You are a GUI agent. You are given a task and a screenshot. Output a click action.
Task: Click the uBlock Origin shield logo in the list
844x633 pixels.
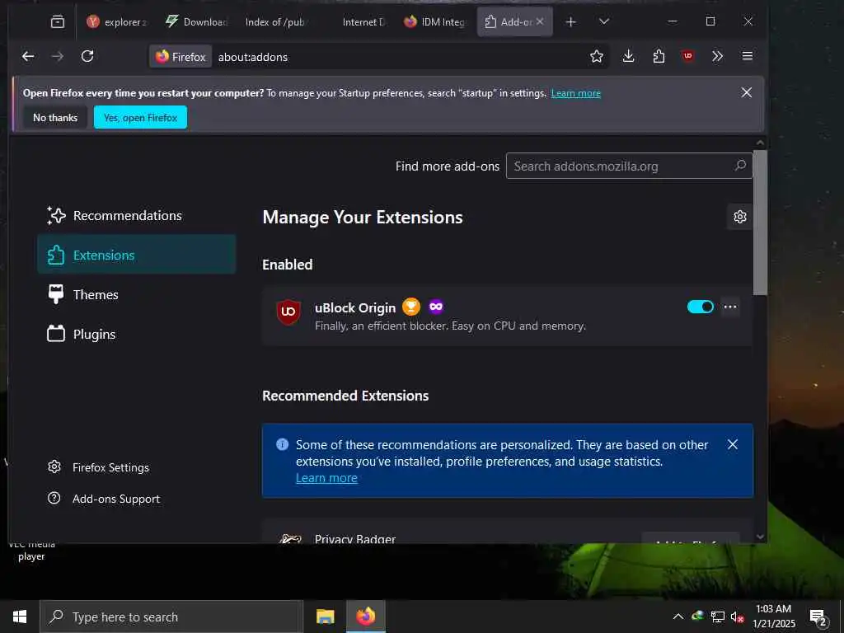click(288, 312)
